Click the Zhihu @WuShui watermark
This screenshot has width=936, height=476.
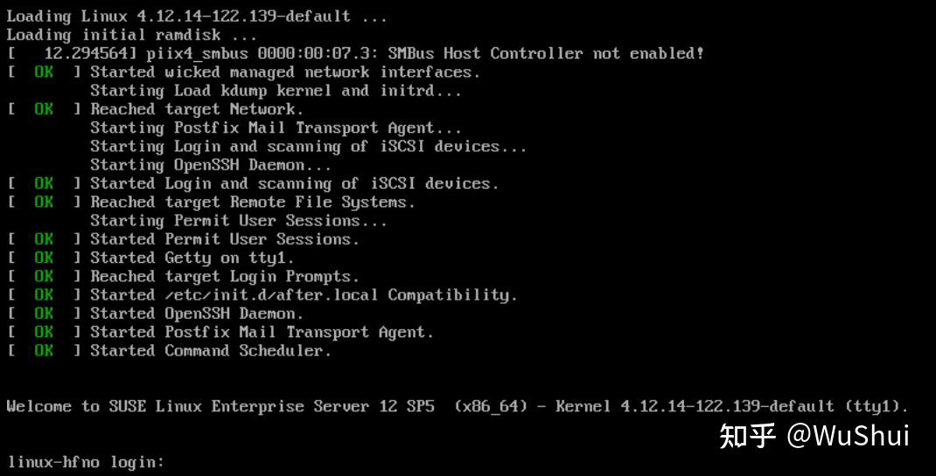click(x=814, y=436)
